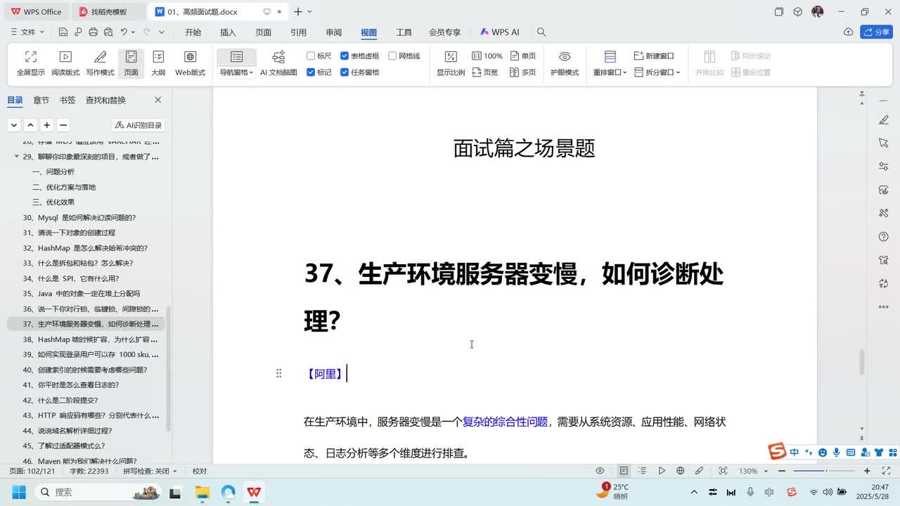Fit to page width (页宽)
Image resolution: width=900 pixels, height=506 pixels.
(485, 72)
